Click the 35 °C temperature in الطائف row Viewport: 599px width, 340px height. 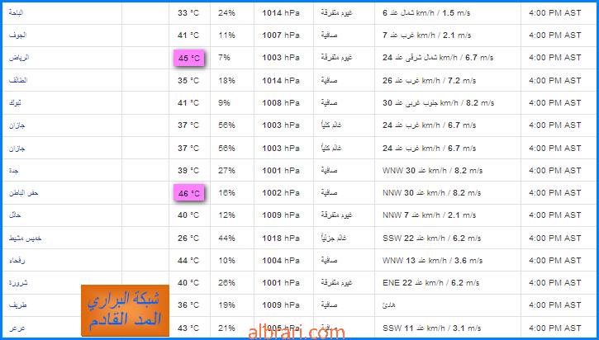pos(188,80)
